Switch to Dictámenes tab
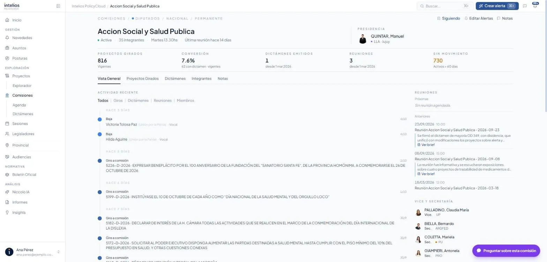Screen dimensions: 547x262 [x=175, y=78]
